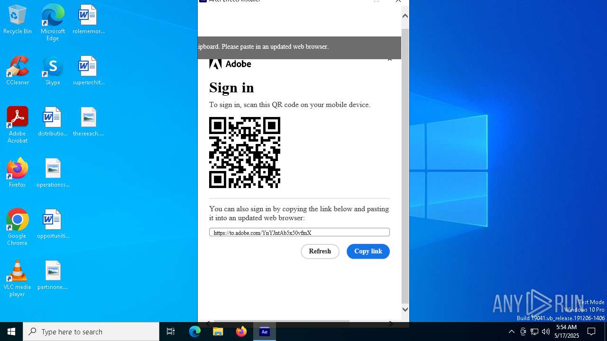Click the Refresh button

coord(320,251)
